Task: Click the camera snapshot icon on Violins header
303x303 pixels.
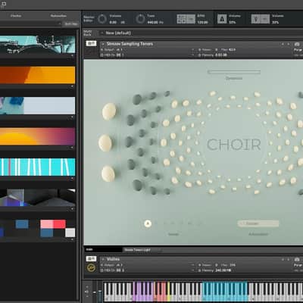Action: [x=297, y=259]
